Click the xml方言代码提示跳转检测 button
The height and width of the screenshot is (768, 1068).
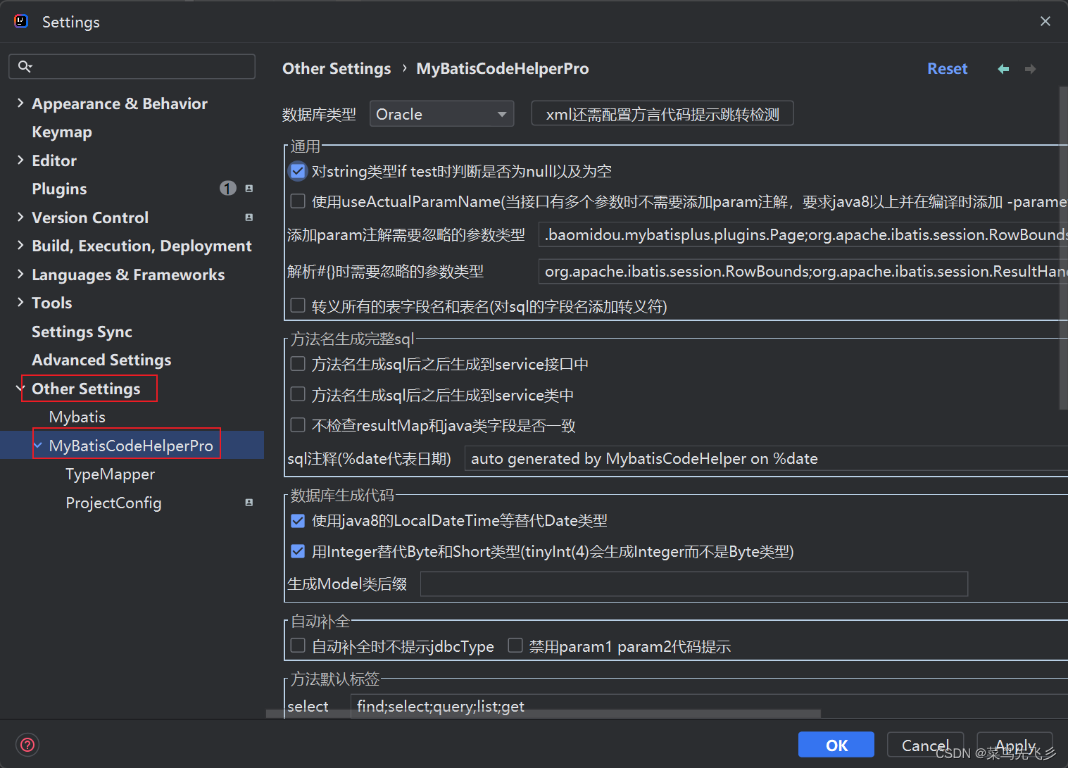click(x=661, y=113)
